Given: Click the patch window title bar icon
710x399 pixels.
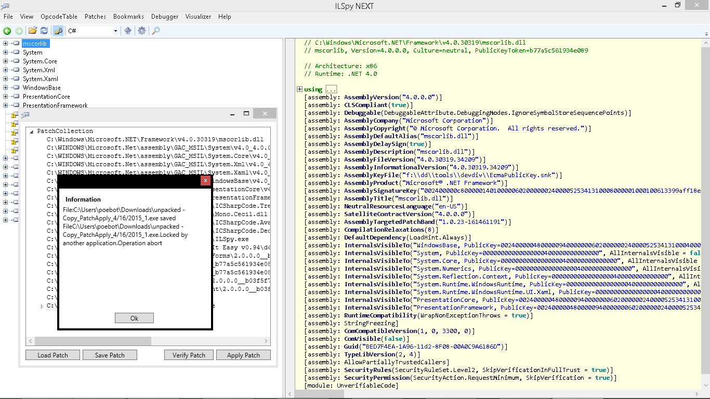Looking at the screenshot, I should click(25, 114).
